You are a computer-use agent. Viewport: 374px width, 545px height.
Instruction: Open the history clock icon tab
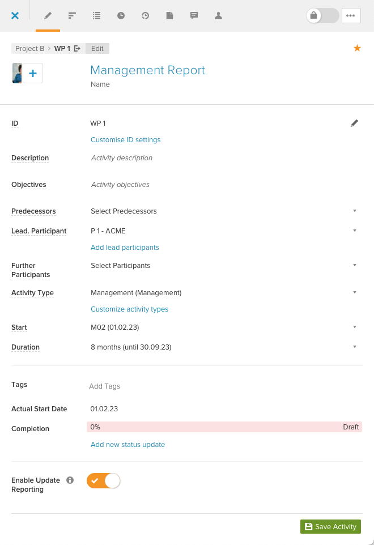145,16
